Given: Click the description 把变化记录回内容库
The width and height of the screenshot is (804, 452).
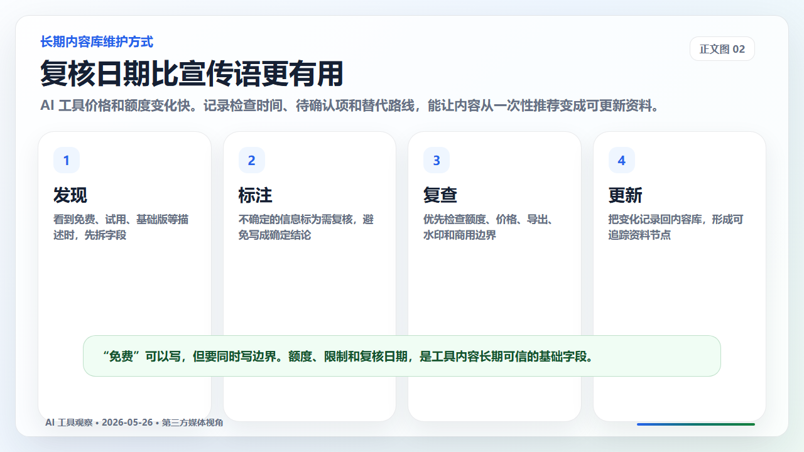Looking at the screenshot, I should (x=676, y=227).
